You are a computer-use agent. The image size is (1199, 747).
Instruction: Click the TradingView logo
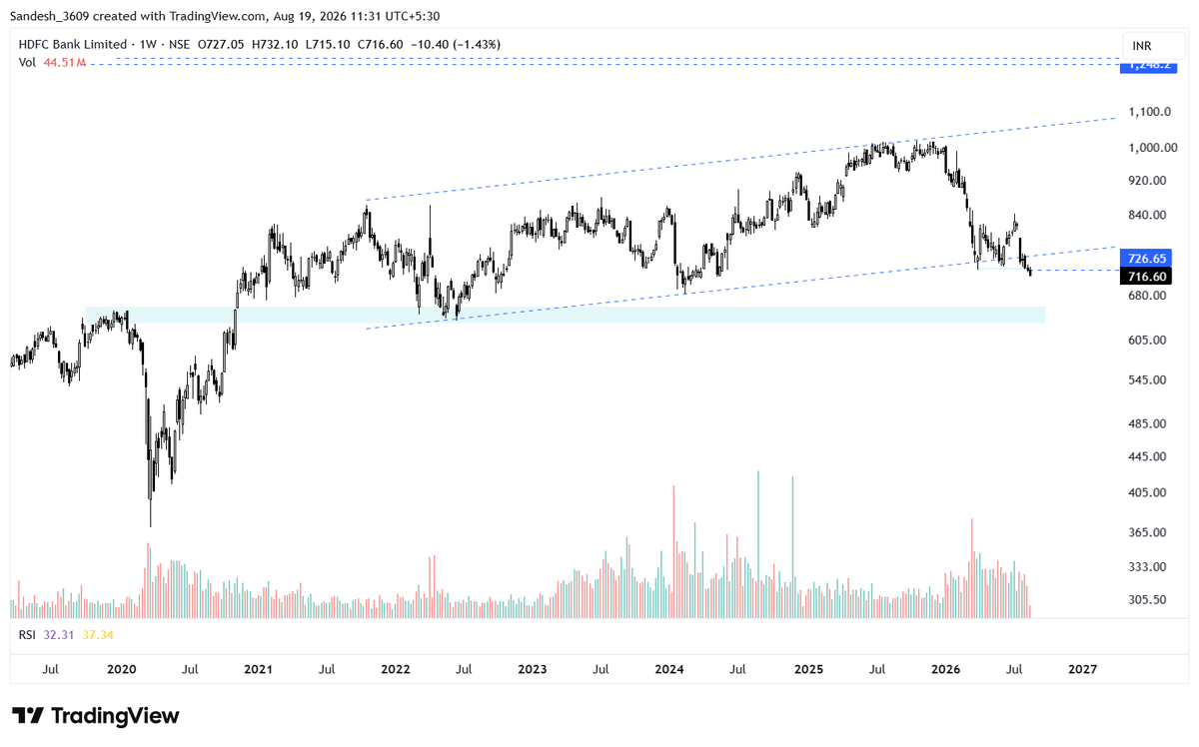[96, 715]
